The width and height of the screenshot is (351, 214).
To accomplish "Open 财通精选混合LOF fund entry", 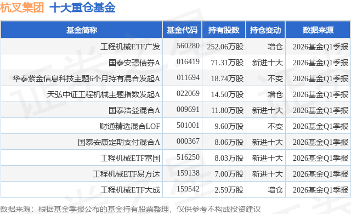I will [130, 126].
